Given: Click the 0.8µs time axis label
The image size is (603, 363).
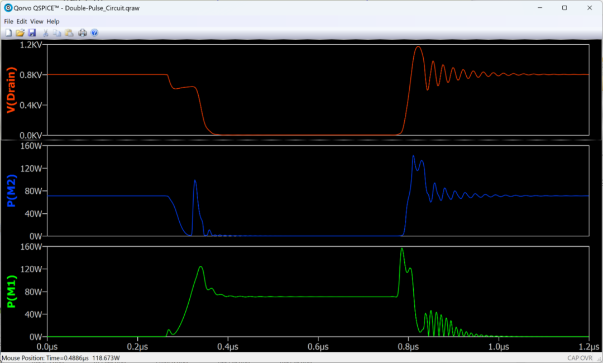Looking at the screenshot, I should [x=408, y=346].
